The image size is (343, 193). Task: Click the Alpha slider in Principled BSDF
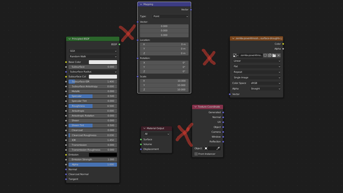(93, 165)
